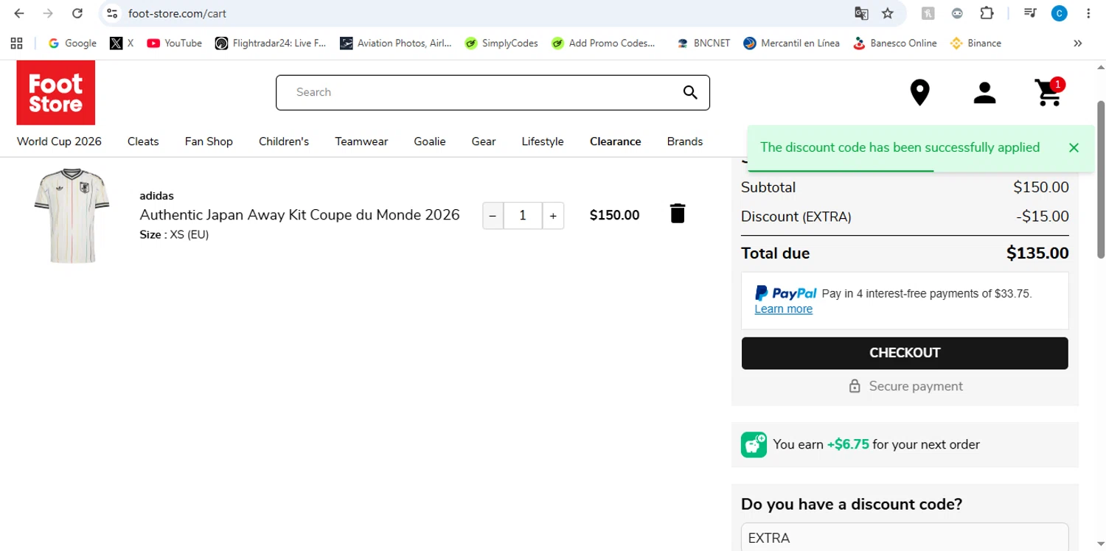Open Chrome three-dot menu
The height and width of the screenshot is (551, 1106).
1088,13
